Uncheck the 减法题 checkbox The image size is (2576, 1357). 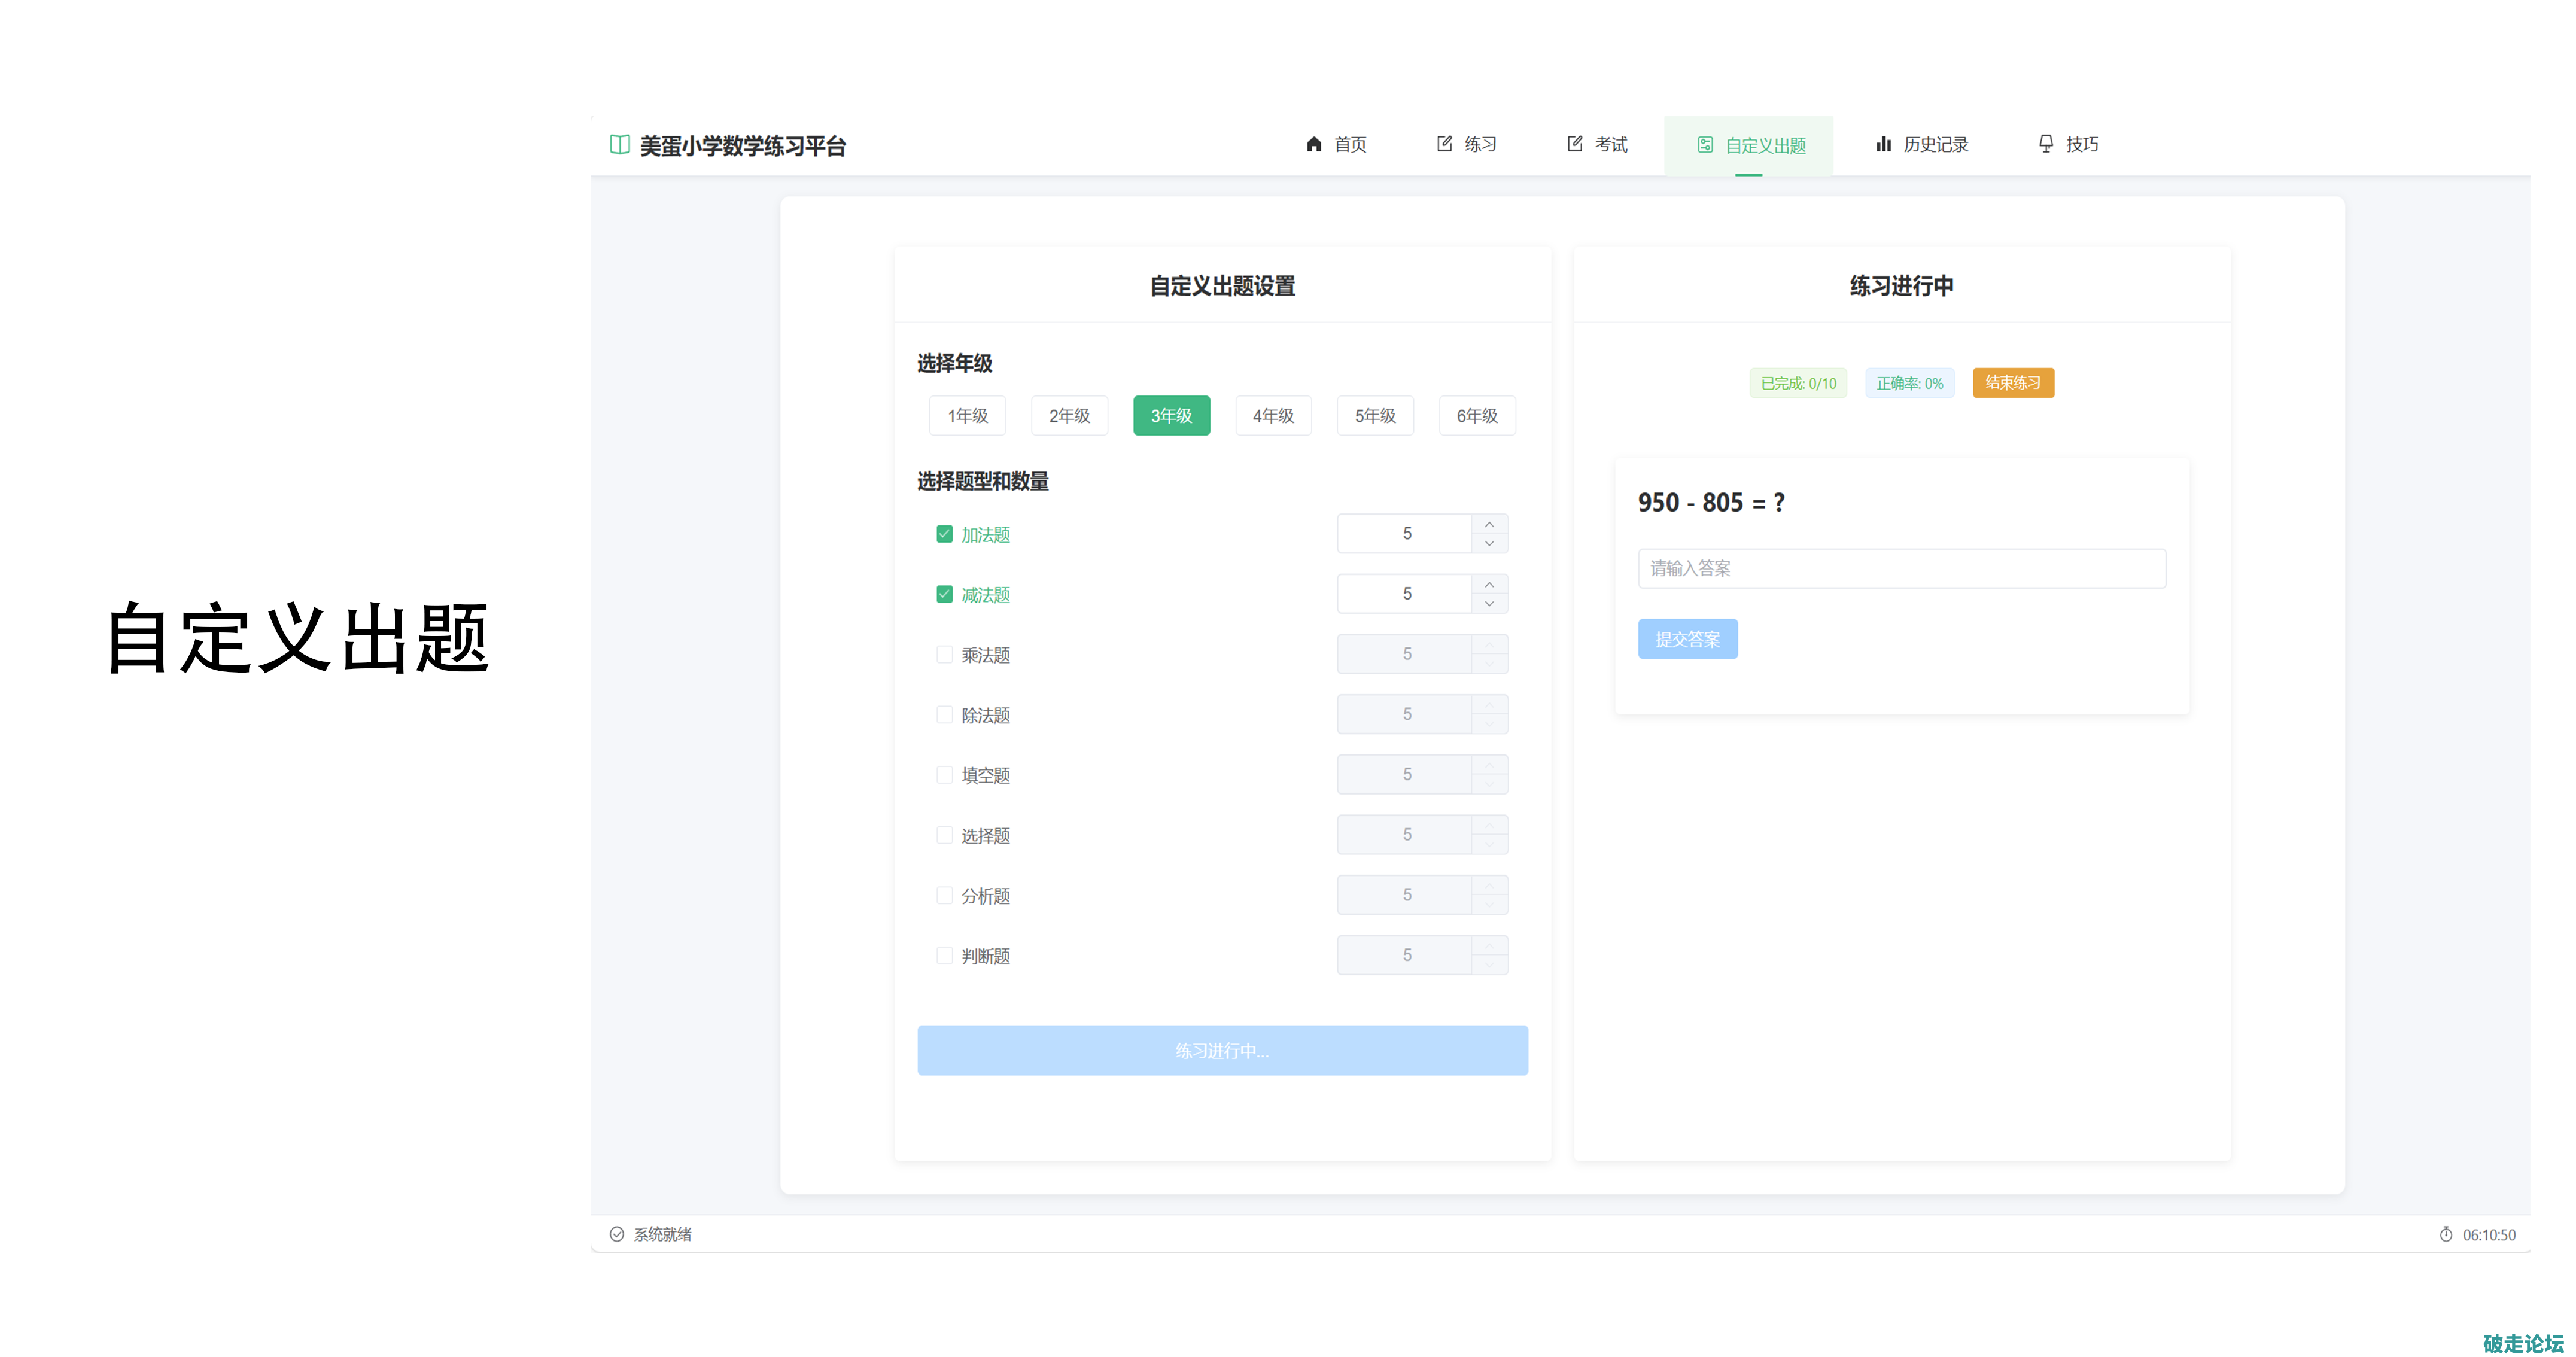pyautogui.click(x=944, y=594)
